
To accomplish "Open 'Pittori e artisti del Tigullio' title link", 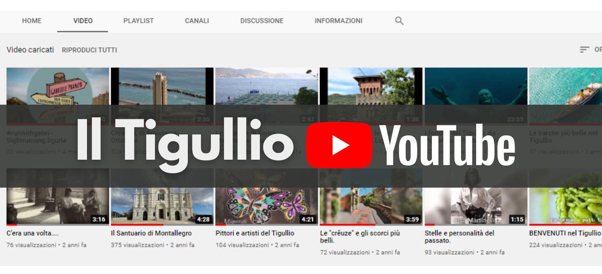I will pyautogui.click(x=255, y=233).
